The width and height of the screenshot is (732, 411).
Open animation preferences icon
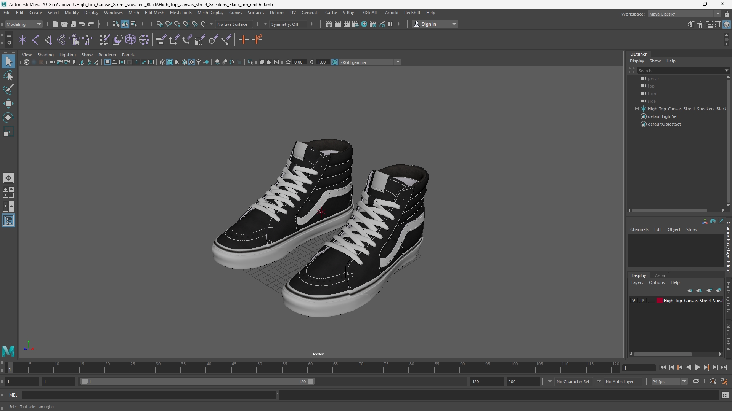[724, 381]
